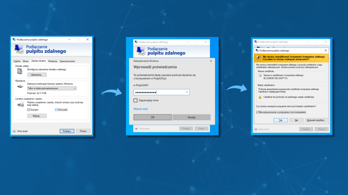Click the local devices printer icon
The width and height of the screenshot is (348, 195).
pos(20,105)
